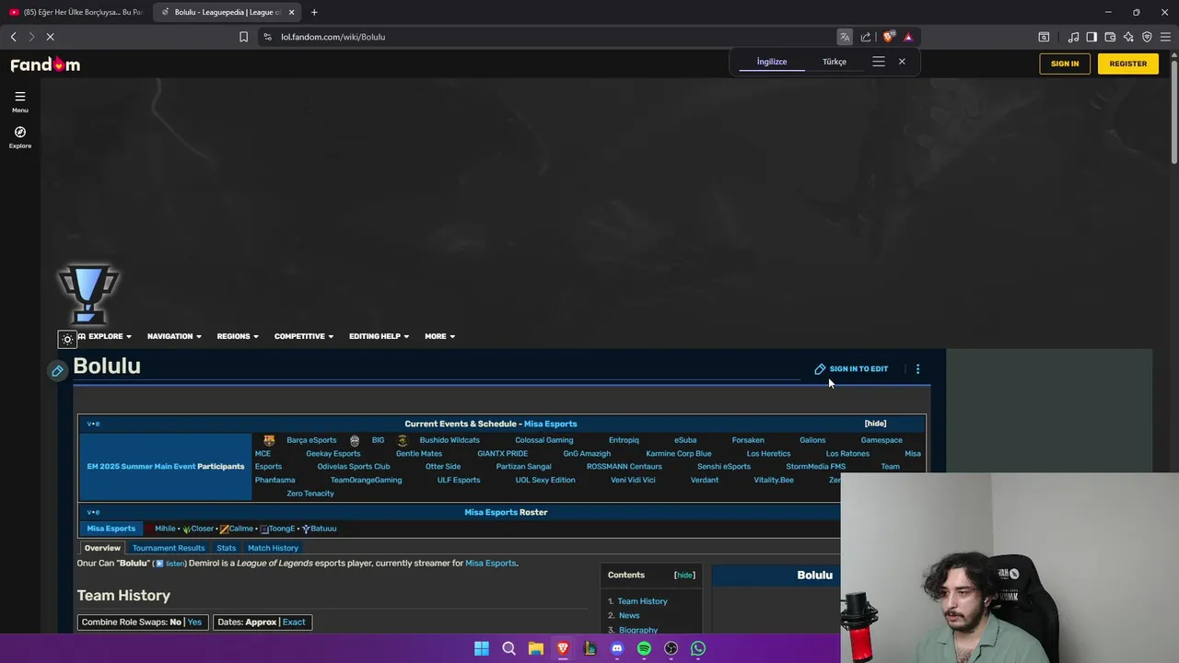Open the Windows Start menu
Image resolution: width=1179 pixels, height=663 pixels.
click(482, 648)
